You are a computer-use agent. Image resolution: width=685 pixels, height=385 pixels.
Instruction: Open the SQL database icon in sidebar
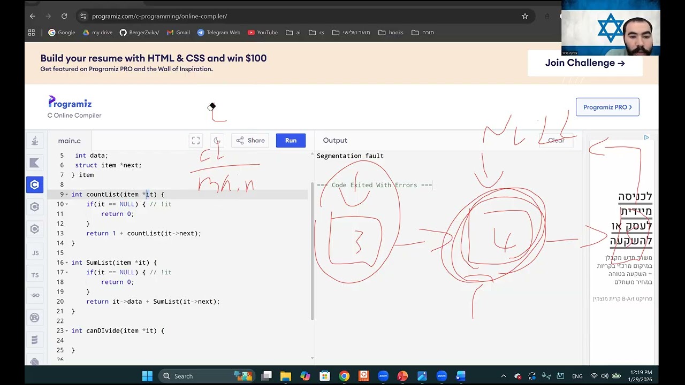pos(35,340)
